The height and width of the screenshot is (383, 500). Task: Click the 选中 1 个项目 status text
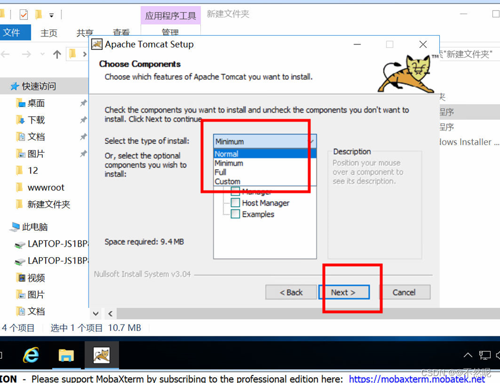(x=76, y=328)
